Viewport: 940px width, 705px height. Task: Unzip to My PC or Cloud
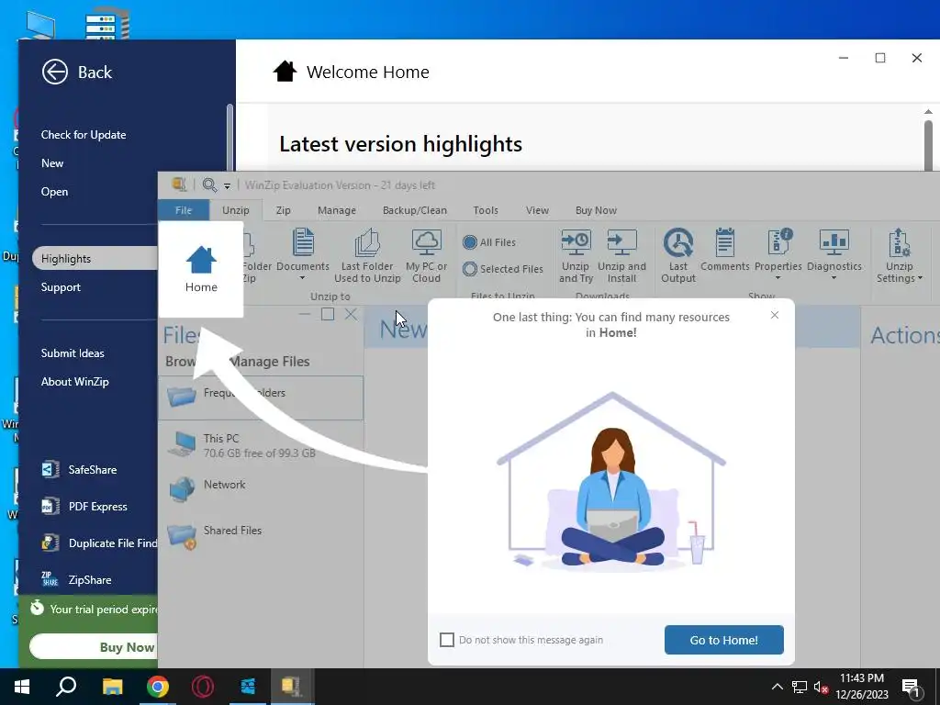click(x=426, y=256)
